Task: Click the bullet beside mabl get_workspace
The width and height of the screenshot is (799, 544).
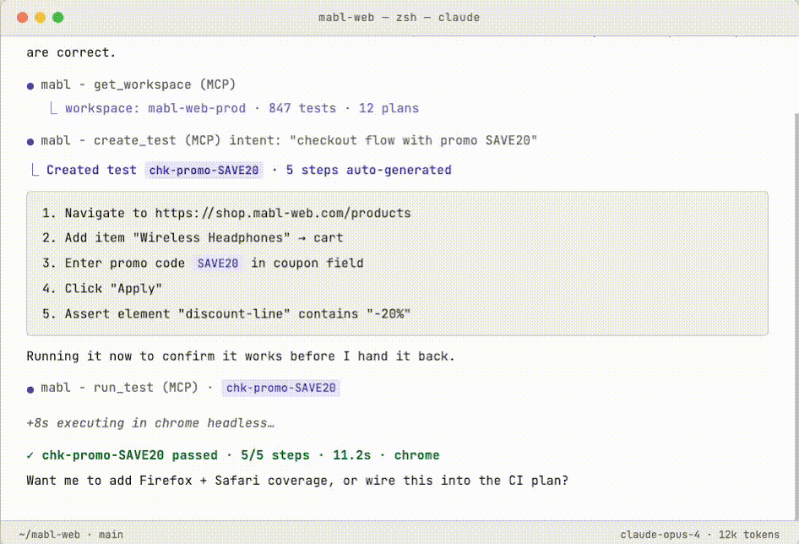Action: pyautogui.click(x=30, y=85)
